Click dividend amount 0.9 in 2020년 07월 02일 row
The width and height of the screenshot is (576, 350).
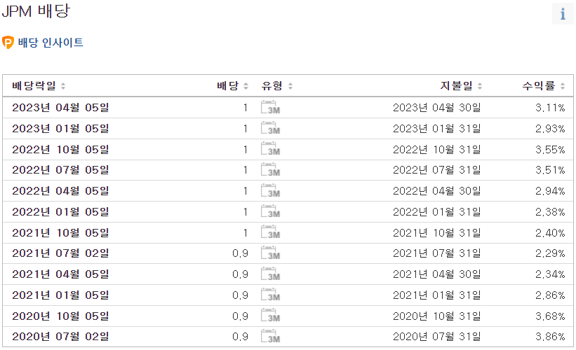(x=240, y=337)
